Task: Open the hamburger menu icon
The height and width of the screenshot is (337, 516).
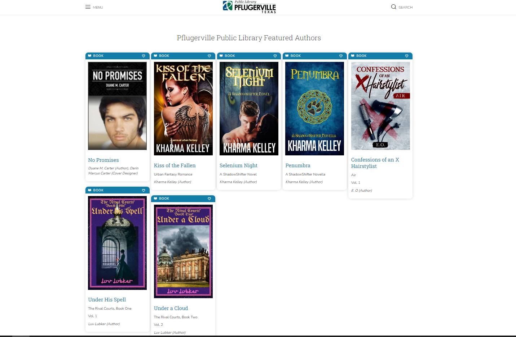Action: 88,7
